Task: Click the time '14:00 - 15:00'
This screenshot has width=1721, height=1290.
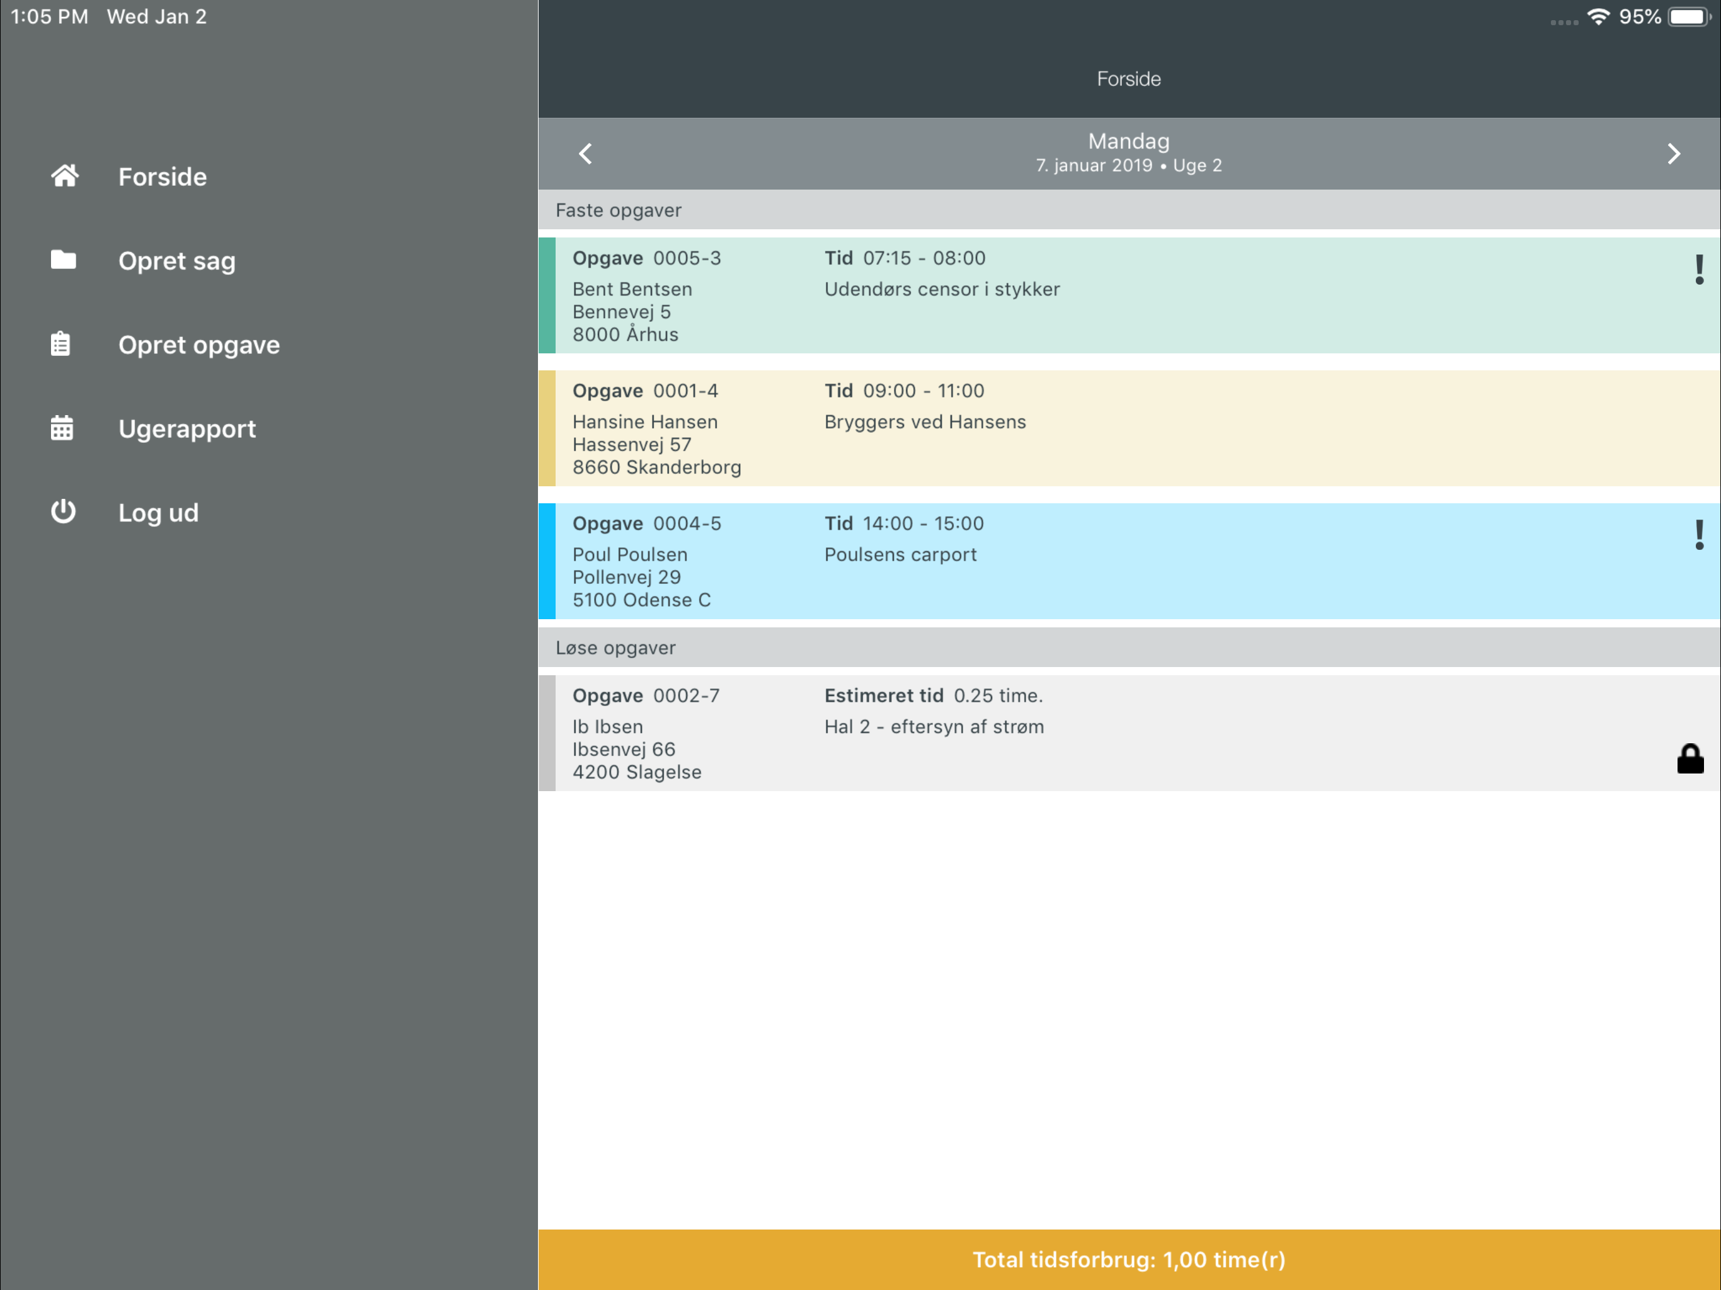Action: [x=923, y=523]
